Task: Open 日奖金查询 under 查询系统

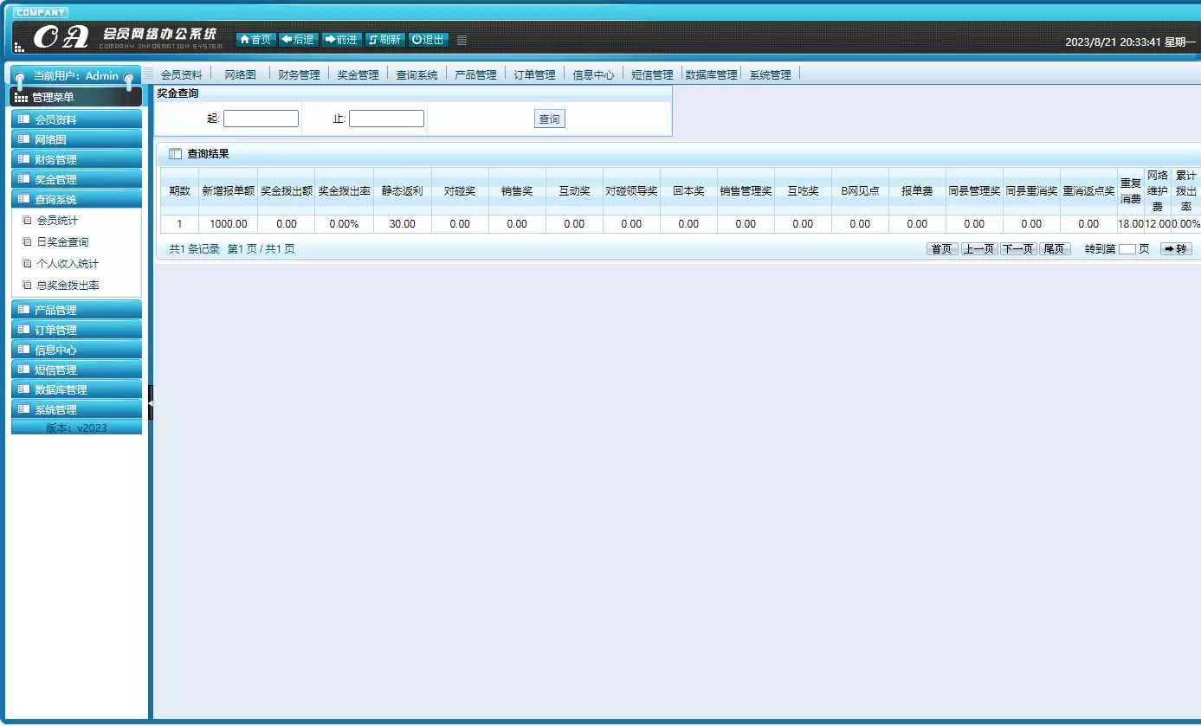Action: click(62, 242)
